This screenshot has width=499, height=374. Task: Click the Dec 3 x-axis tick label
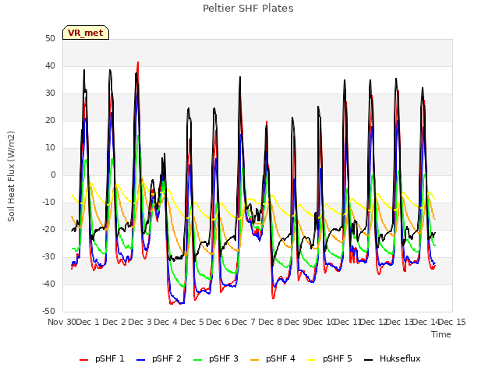coord(140,322)
